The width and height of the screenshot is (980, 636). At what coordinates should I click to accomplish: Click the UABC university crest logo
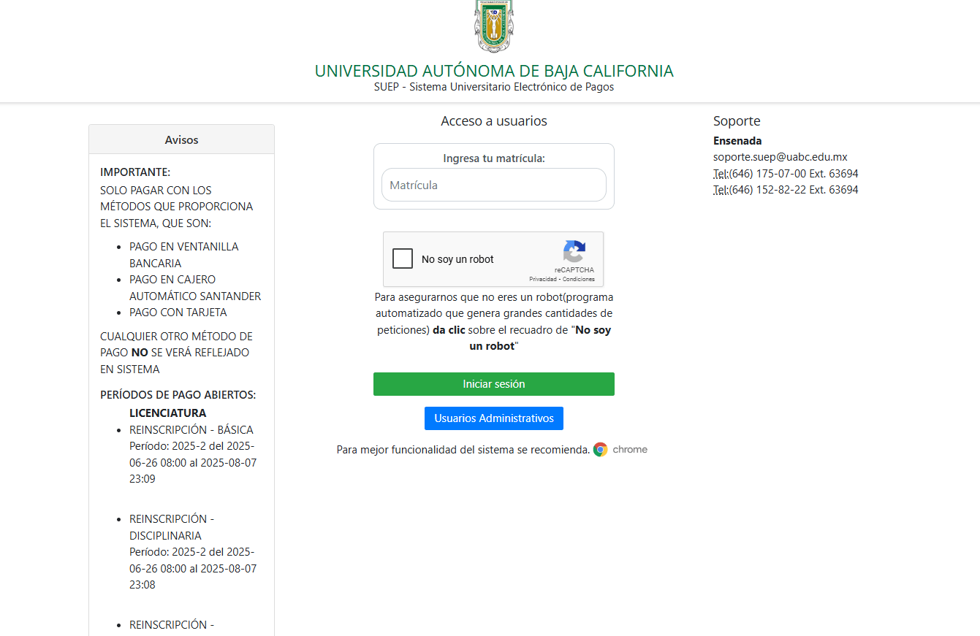pos(494,26)
